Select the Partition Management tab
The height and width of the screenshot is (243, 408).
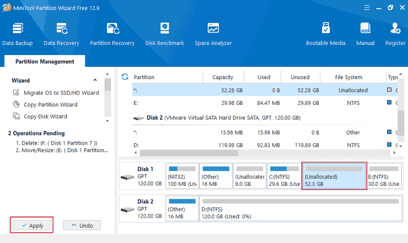click(x=44, y=62)
